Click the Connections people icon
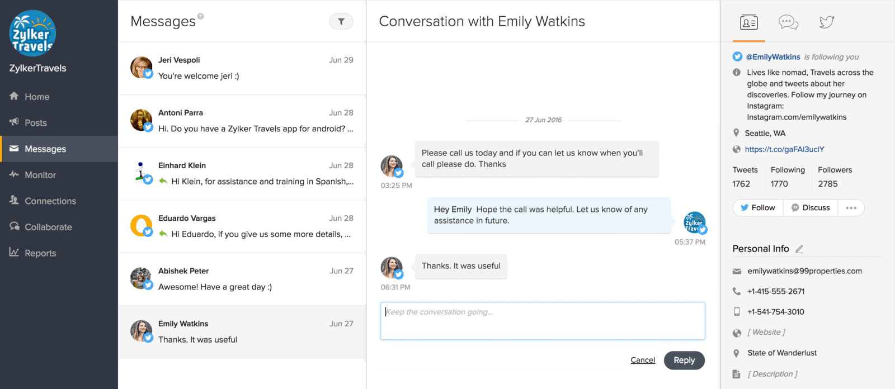The width and height of the screenshot is (895, 389). [14, 200]
